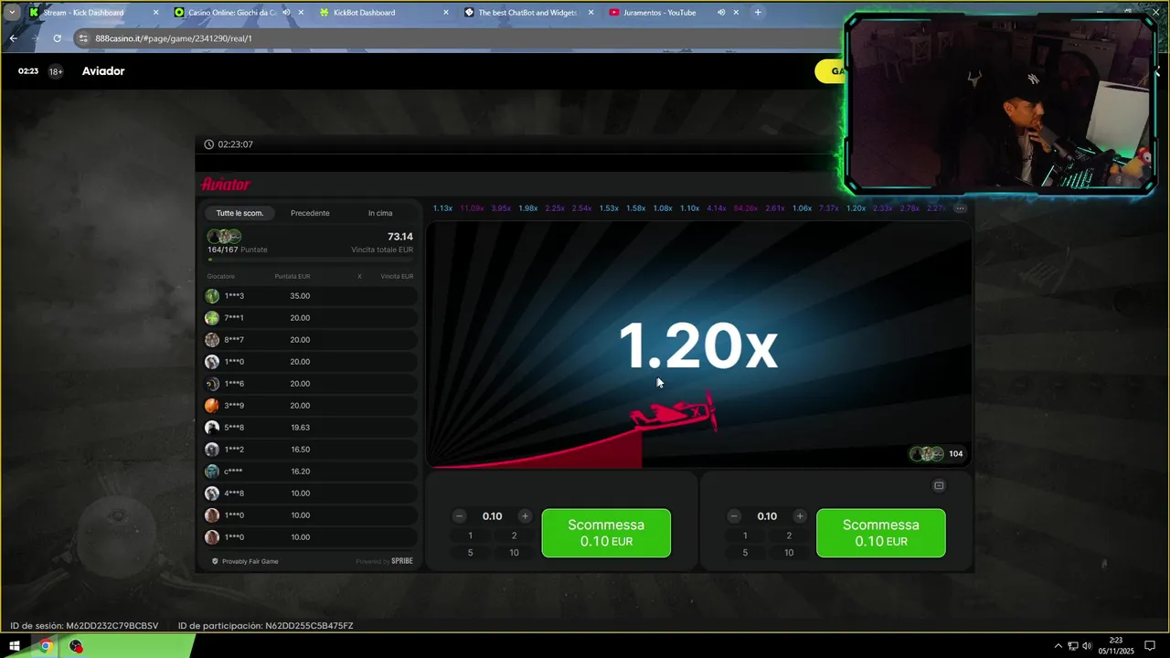
Task: Click avatar of player 1***6
Action: click(212, 384)
